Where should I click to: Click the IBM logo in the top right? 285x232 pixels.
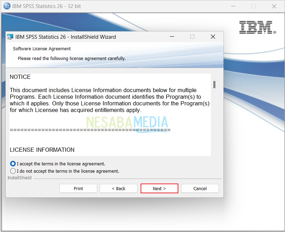click(x=257, y=28)
